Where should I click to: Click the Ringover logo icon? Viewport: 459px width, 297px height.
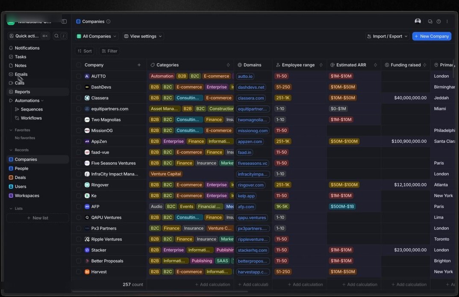[87, 185]
